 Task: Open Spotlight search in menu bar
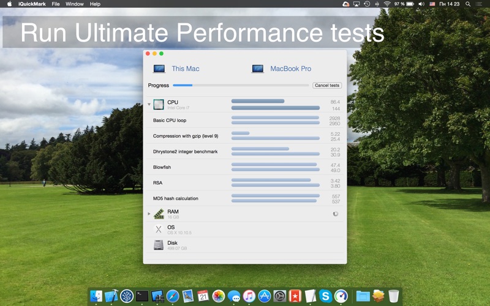(x=468, y=4)
